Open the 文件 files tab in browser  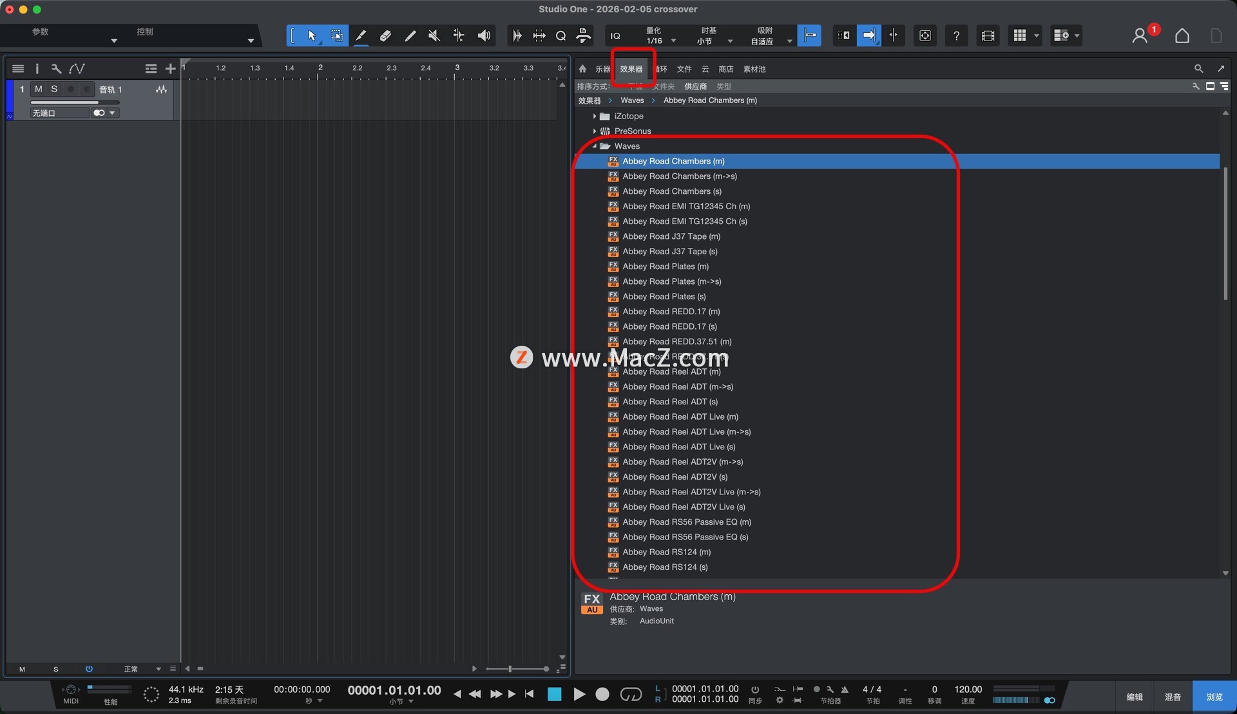point(684,69)
